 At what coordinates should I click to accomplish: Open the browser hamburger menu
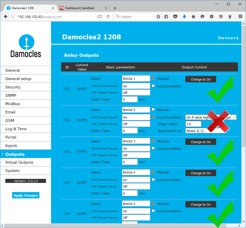coord(240,16)
